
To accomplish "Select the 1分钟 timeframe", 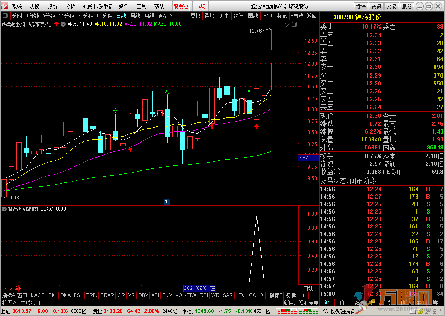I will pos(32,16).
